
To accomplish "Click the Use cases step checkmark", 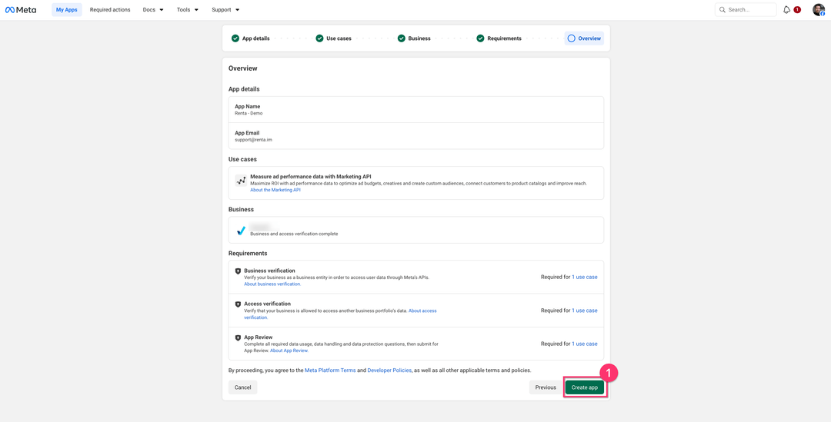I will pyautogui.click(x=319, y=38).
